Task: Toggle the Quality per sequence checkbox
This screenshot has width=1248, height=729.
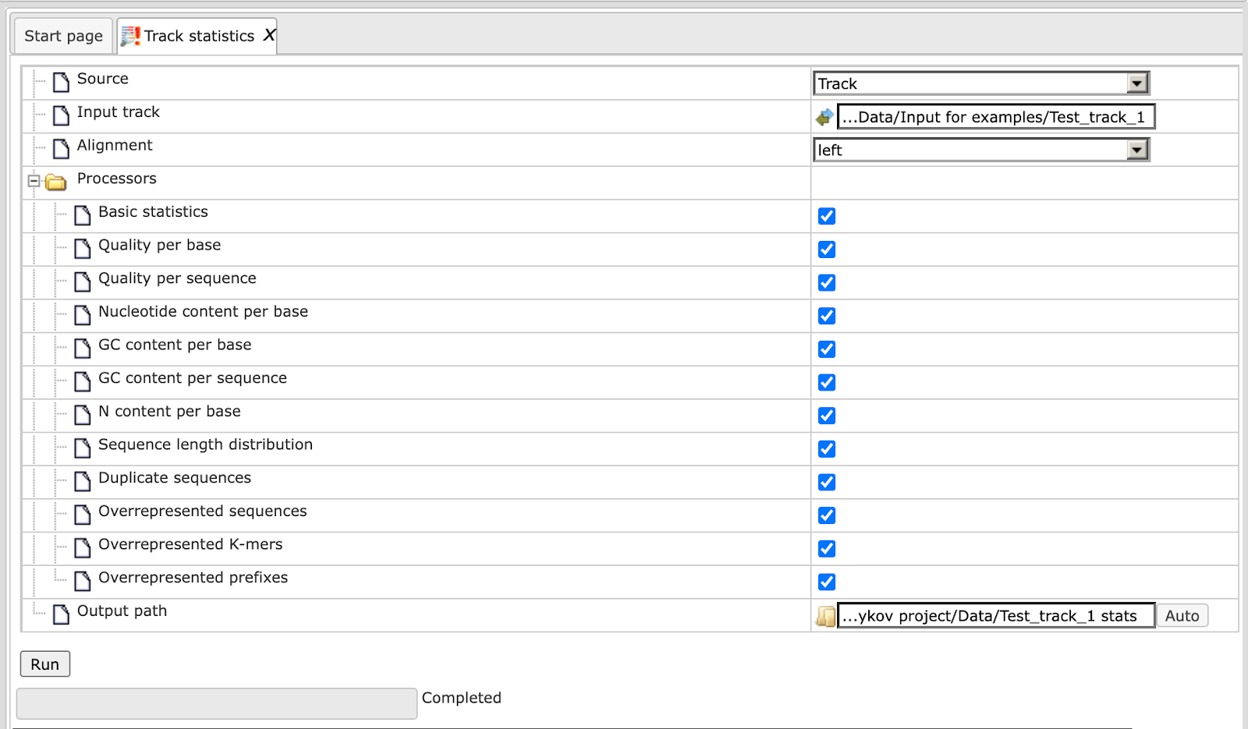Action: coord(827,282)
